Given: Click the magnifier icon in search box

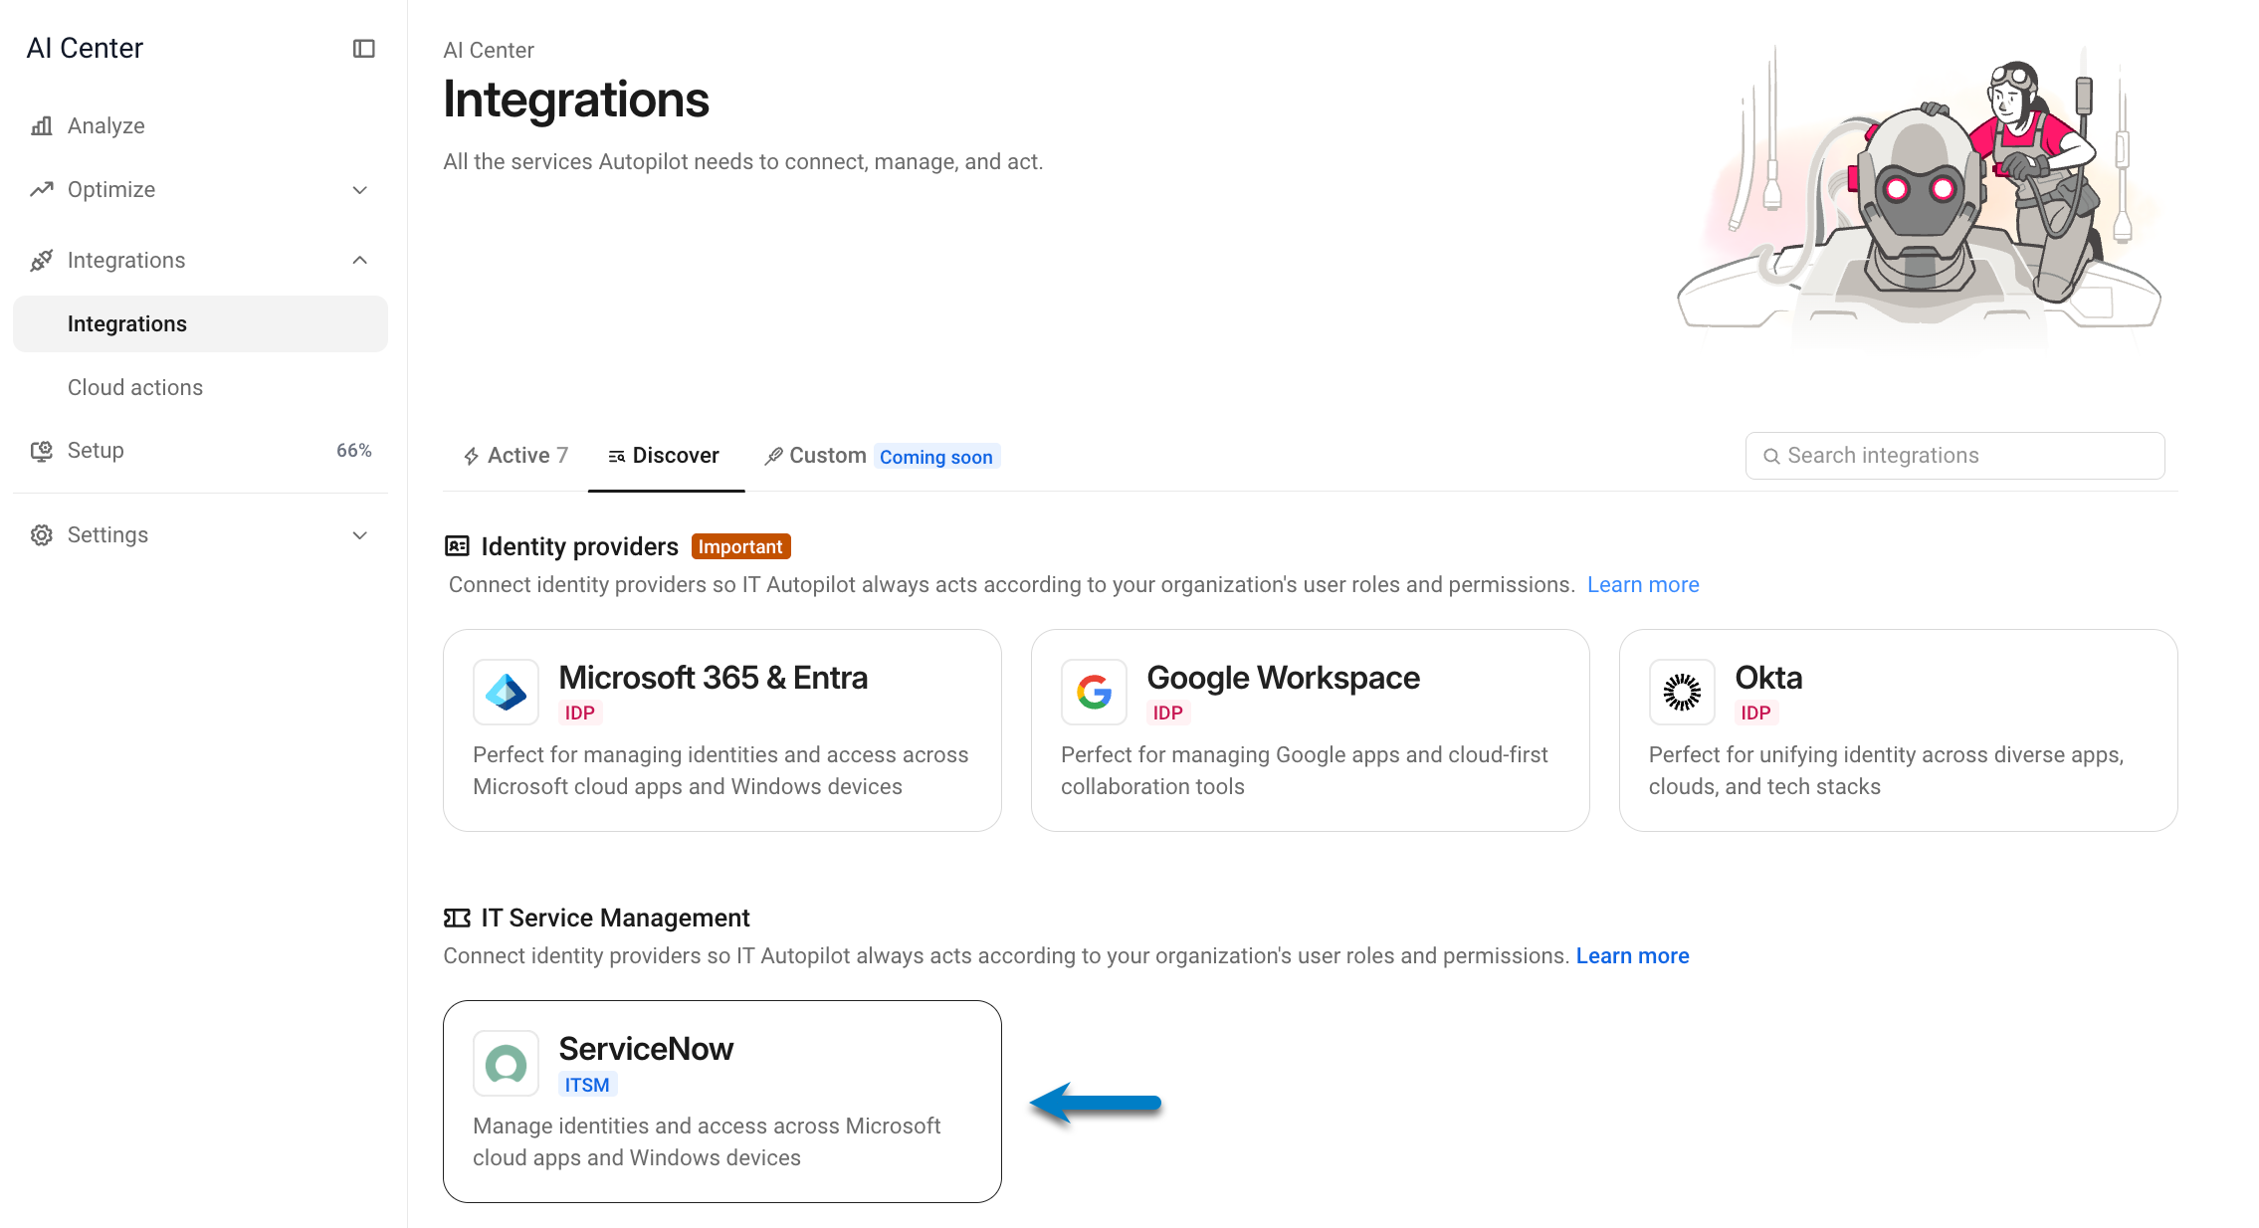Looking at the screenshot, I should coord(1771,457).
